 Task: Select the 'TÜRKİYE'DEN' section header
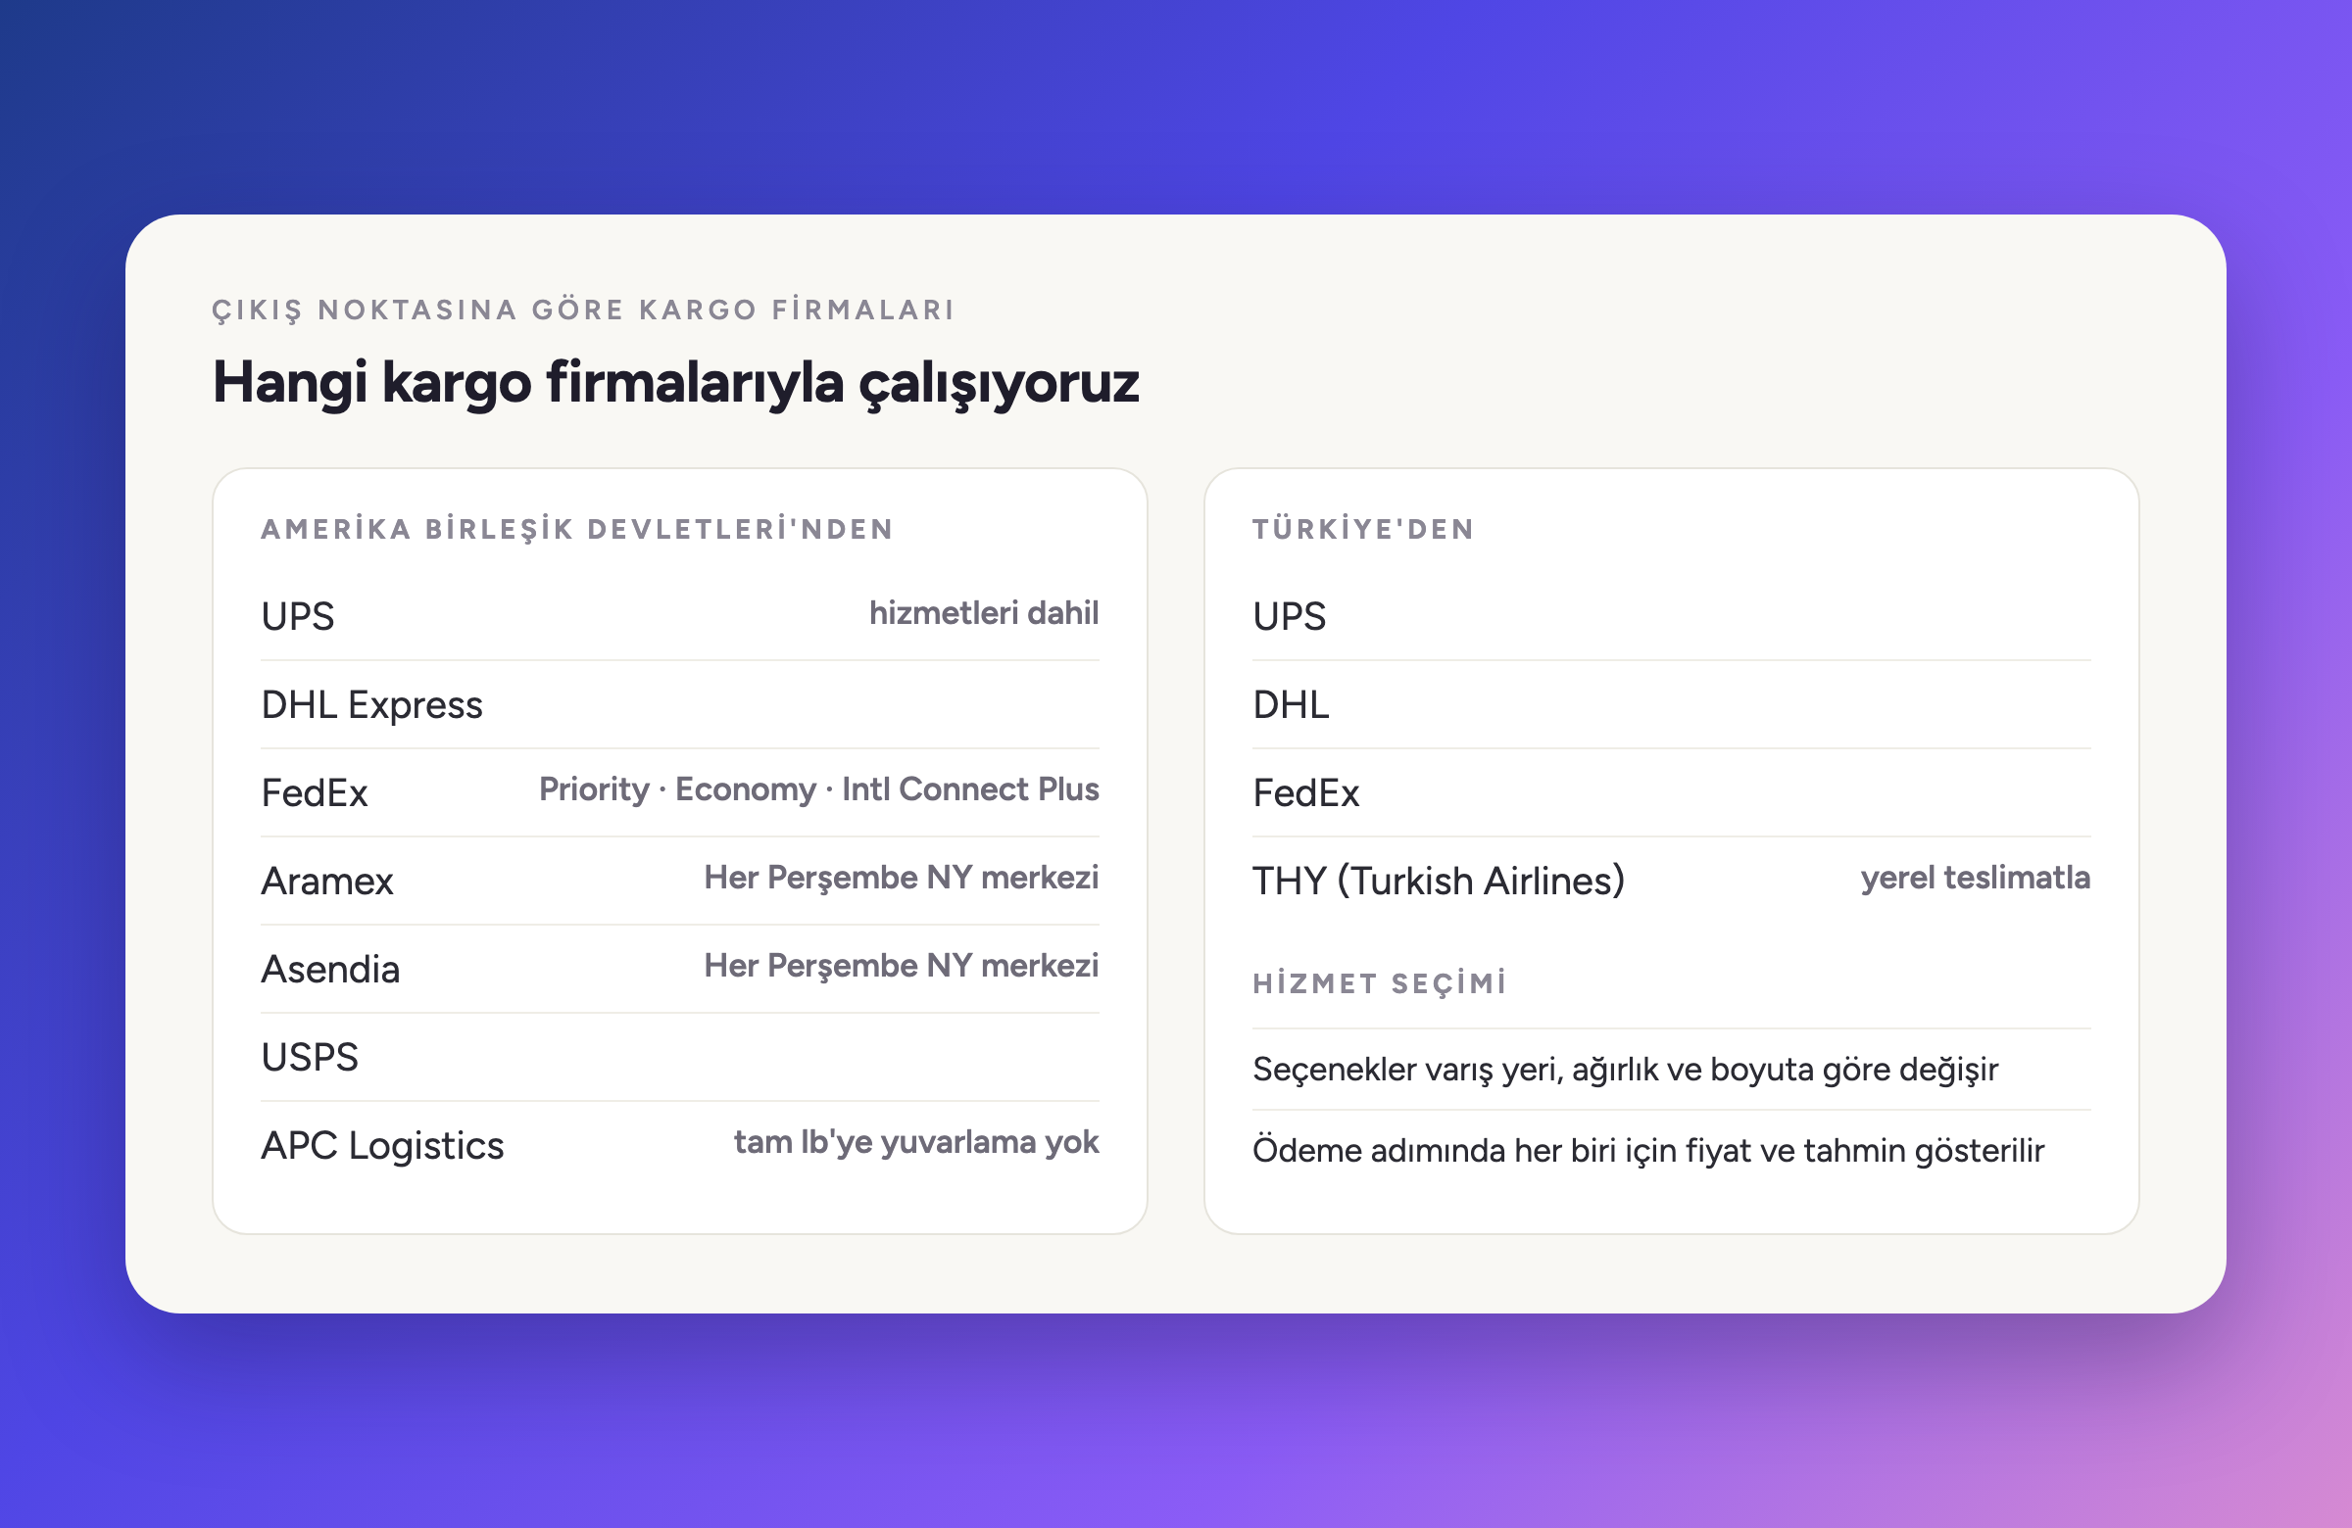pyautogui.click(x=1363, y=528)
